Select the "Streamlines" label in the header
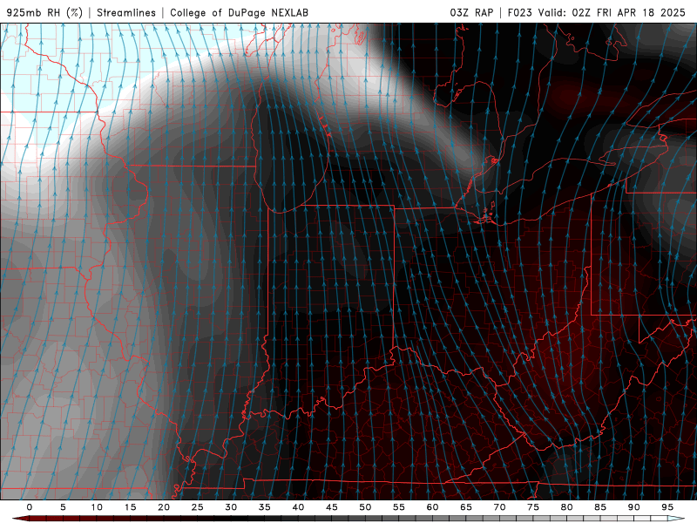 pyautogui.click(x=126, y=12)
